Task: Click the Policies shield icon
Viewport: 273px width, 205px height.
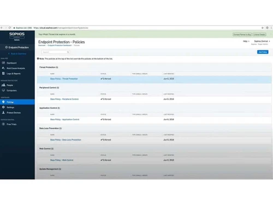Action: (x=3, y=102)
